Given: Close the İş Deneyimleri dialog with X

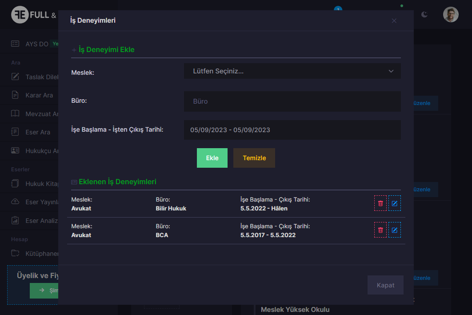Looking at the screenshot, I should [394, 20].
